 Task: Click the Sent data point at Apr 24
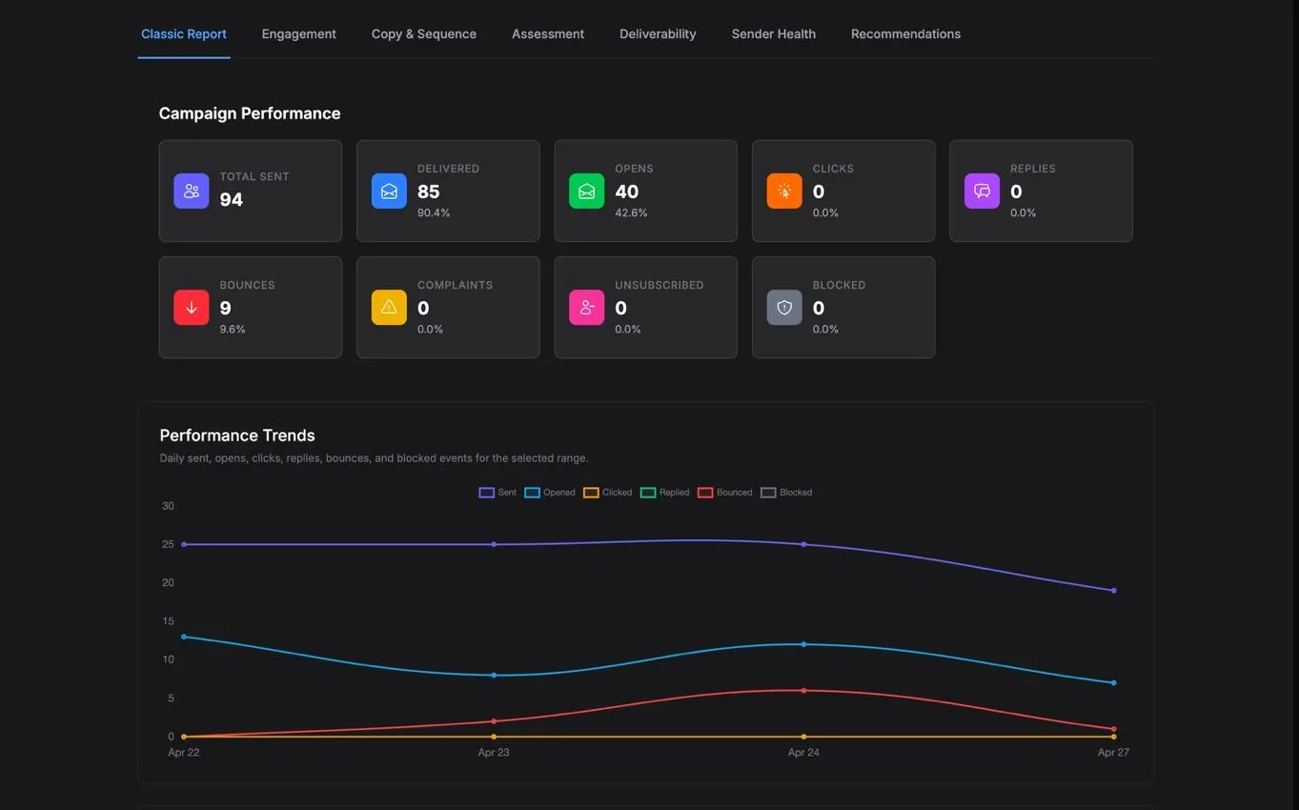coord(803,544)
